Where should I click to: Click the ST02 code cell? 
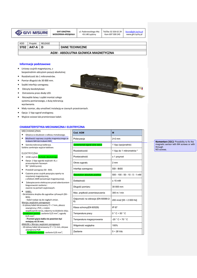pyautogui.click(x=23, y=47)
